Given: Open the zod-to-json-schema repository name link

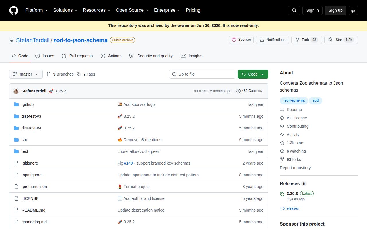Looking at the screenshot, I should coord(81,40).
